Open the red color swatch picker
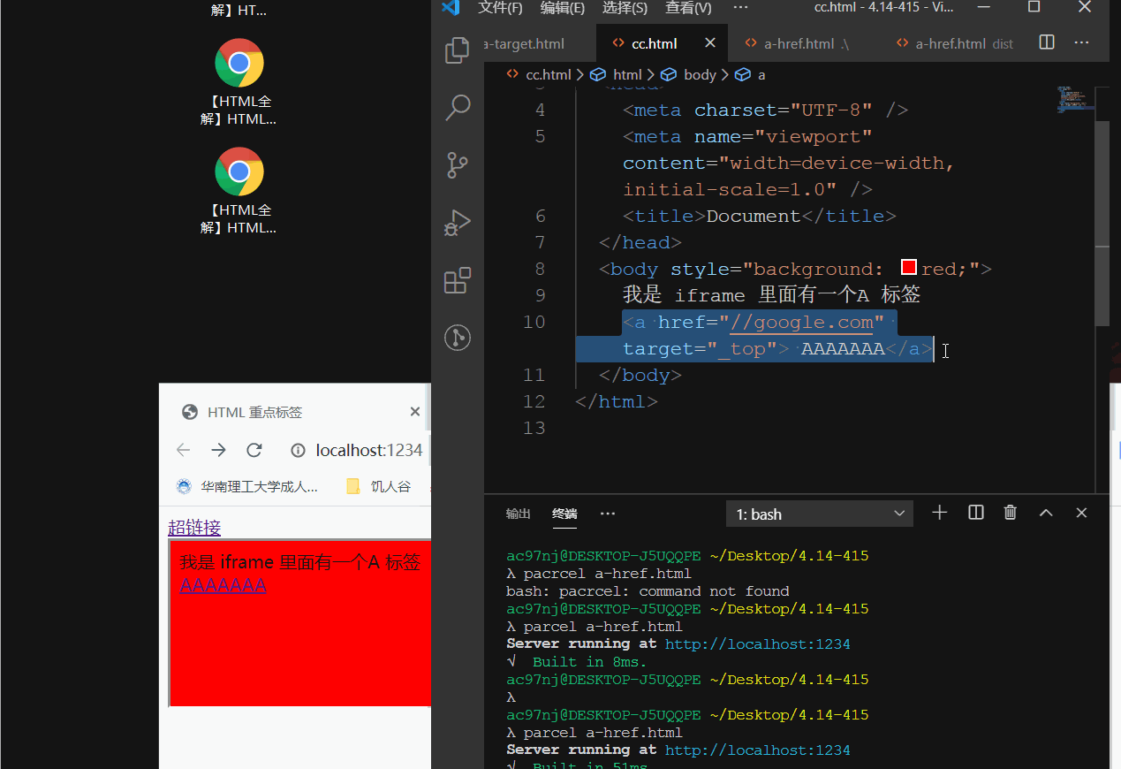Viewport: 1121px width, 769px height. (x=908, y=268)
